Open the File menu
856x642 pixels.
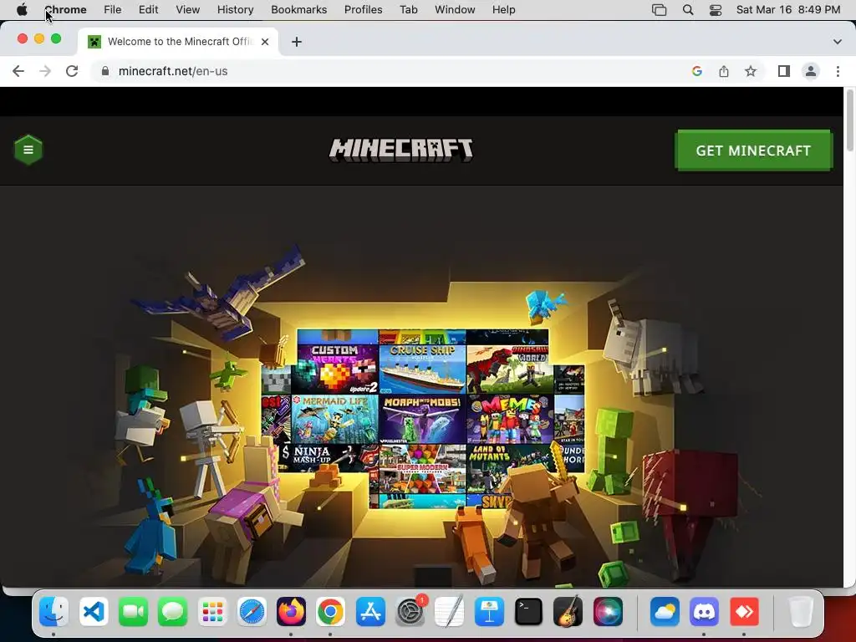pos(113,10)
